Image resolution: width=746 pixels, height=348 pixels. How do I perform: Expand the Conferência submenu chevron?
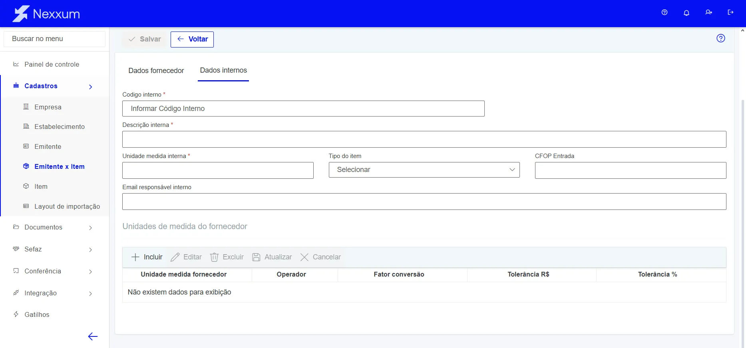(91, 271)
